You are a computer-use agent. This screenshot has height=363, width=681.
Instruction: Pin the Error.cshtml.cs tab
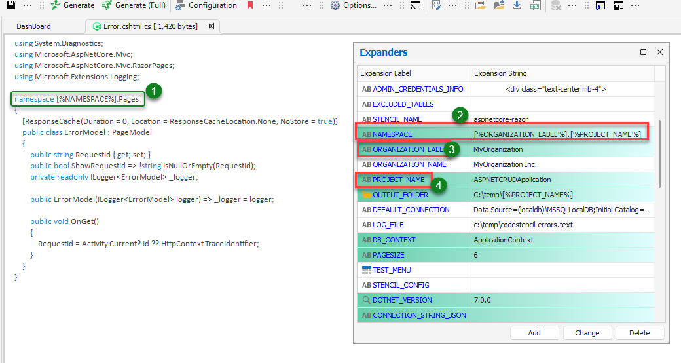[x=211, y=26]
